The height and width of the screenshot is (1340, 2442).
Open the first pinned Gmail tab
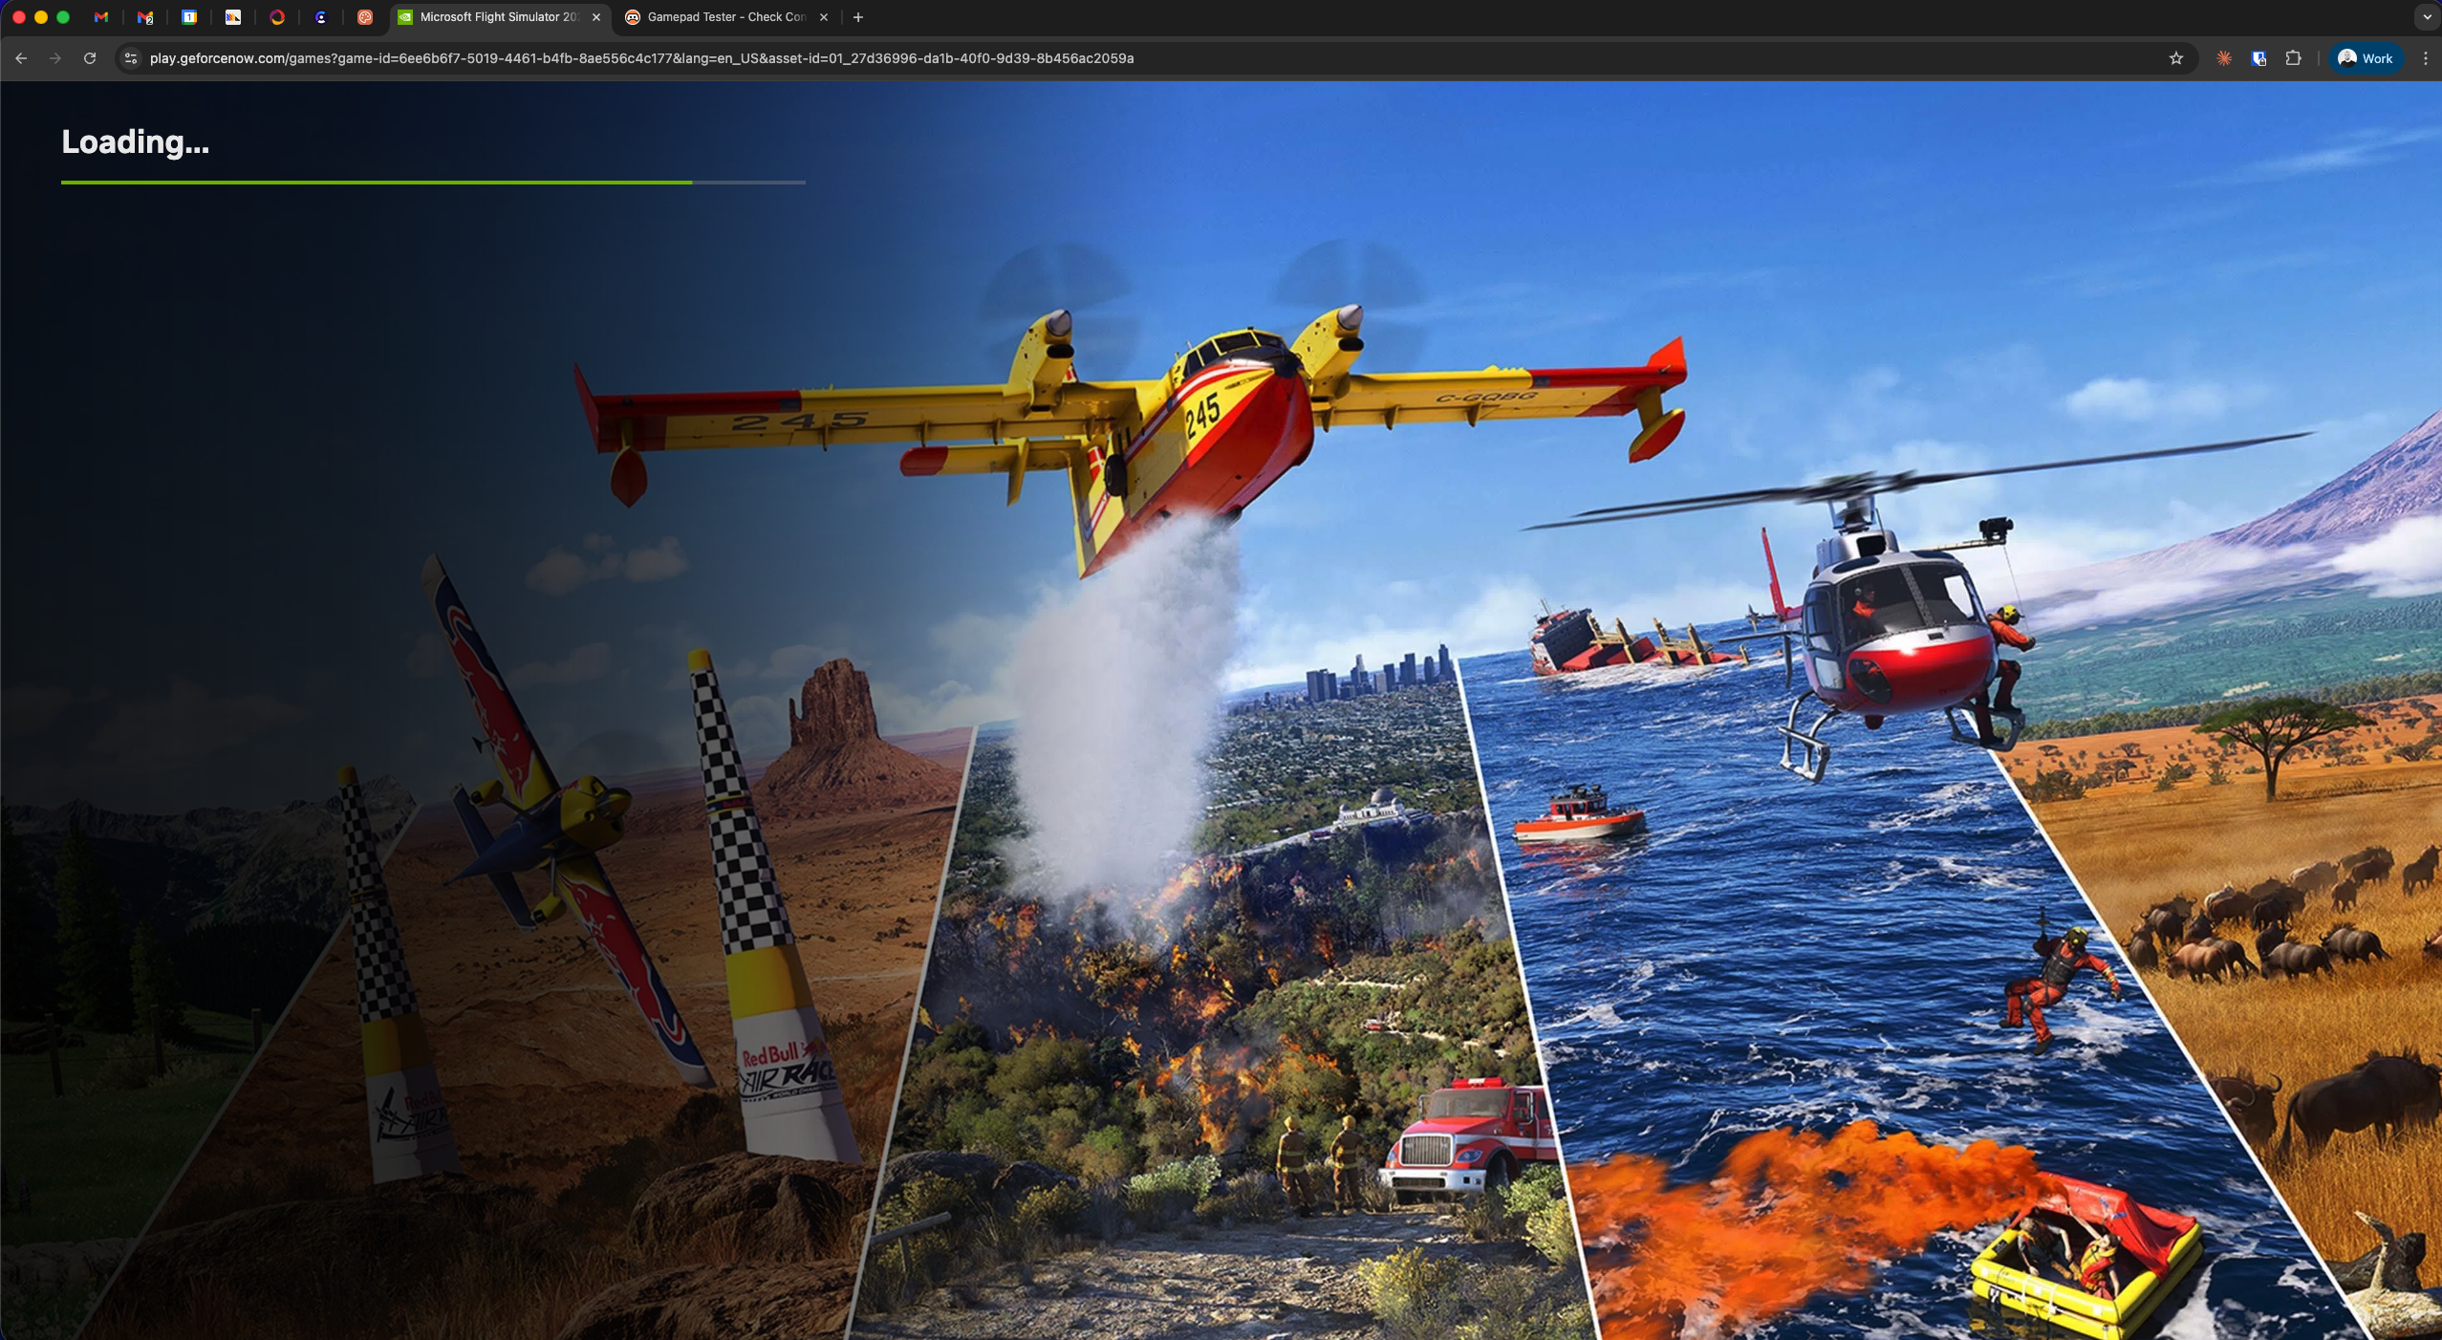(101, 17)
